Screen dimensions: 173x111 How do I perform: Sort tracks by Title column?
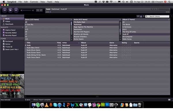[x=29, y=43]
